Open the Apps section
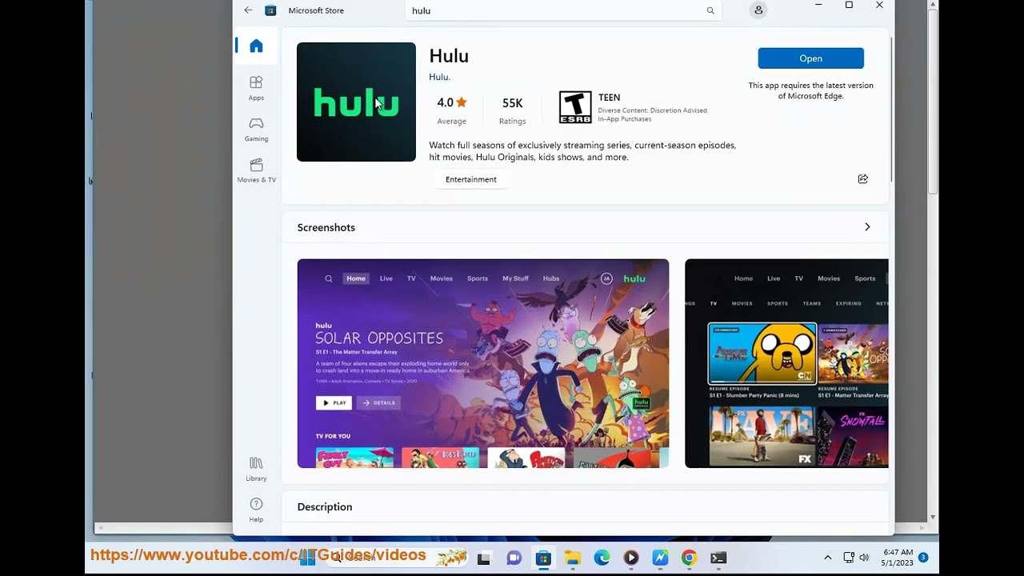Screen dimensions: 1024x576 pyautogui.click(x=256, y=88)
